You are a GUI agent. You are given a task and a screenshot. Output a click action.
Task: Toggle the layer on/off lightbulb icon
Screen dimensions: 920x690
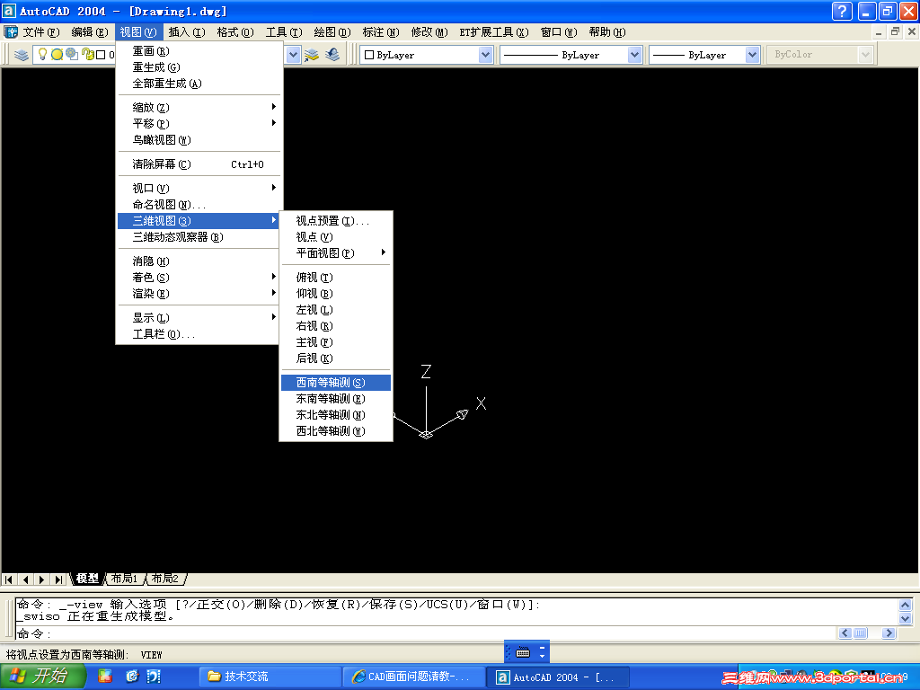pos(42,55)
